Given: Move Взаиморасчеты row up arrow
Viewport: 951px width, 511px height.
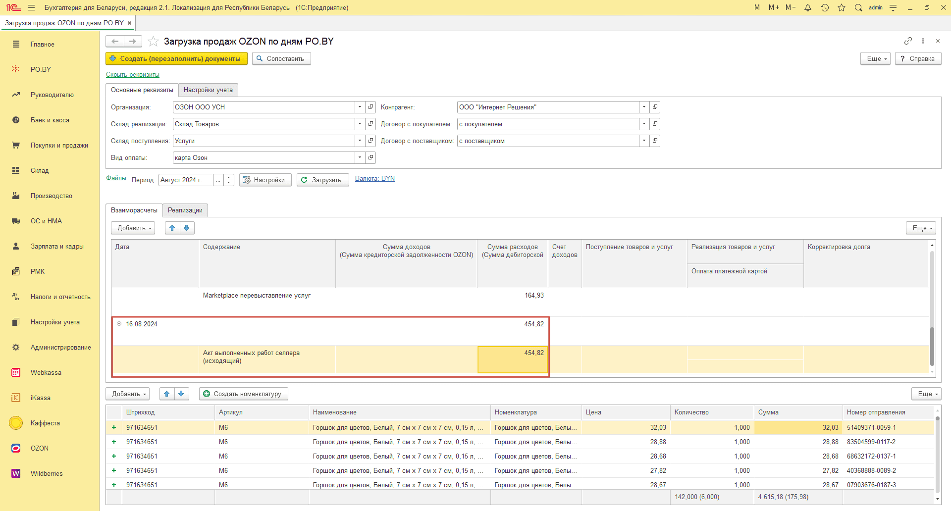Looking at the screenshot, I should click(172, 228).
